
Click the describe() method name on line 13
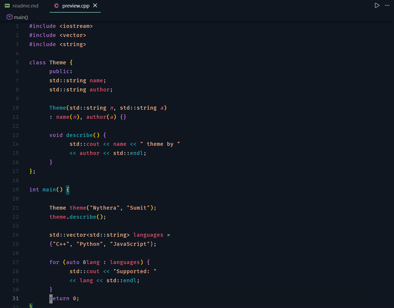(x=79, y=135)
